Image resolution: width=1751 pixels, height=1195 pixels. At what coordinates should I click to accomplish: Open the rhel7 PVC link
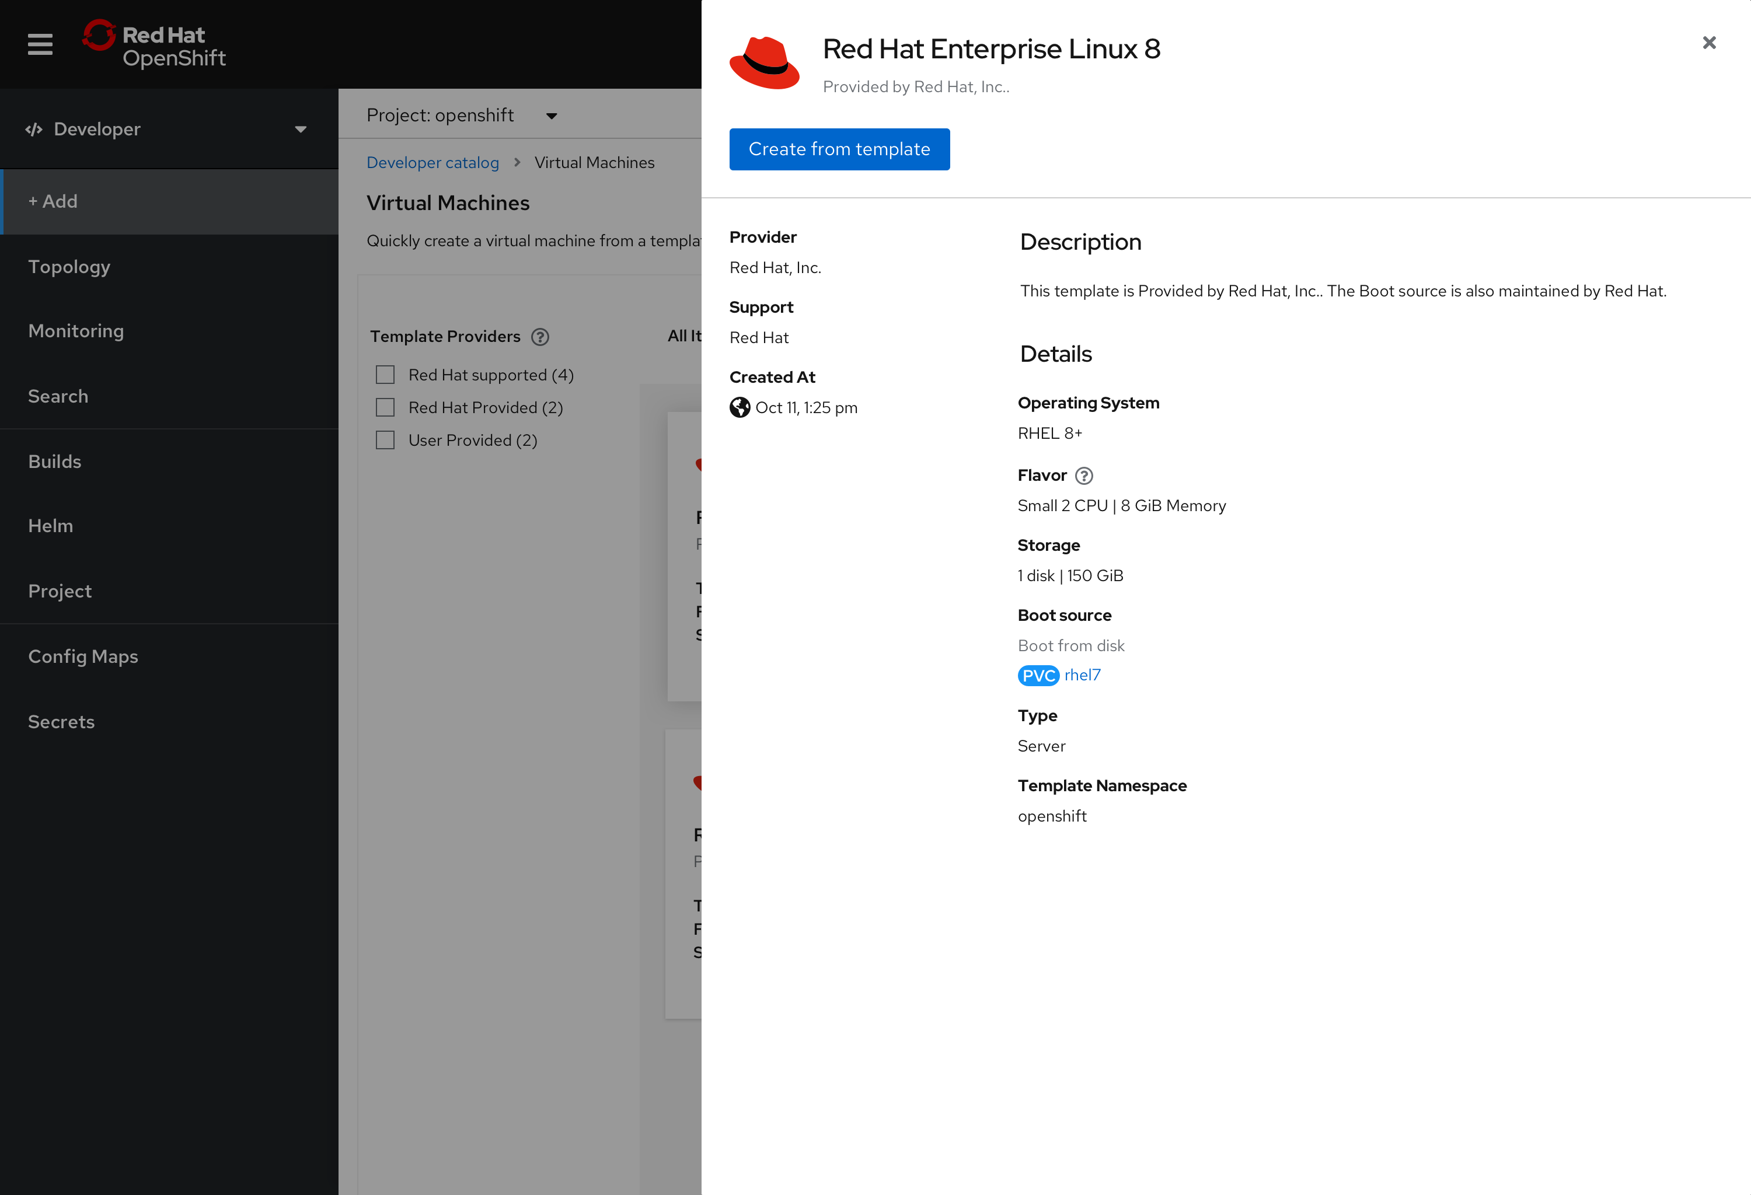click(1082, 676)
